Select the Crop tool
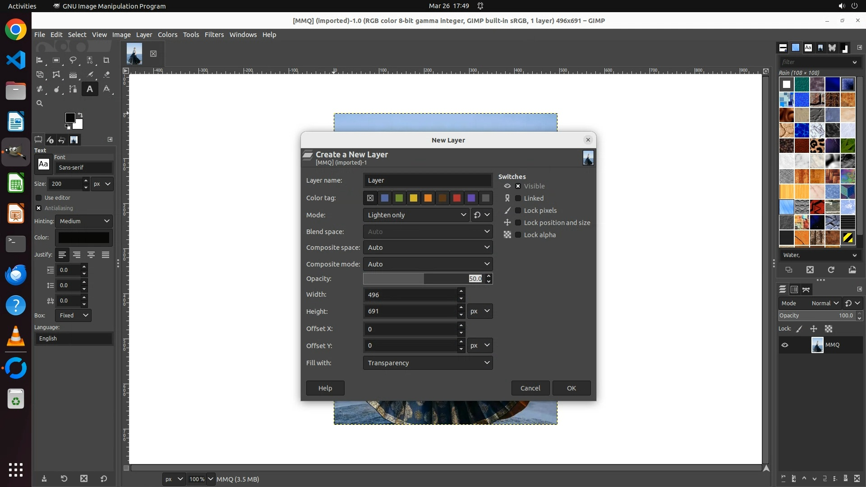The image size is (866, 487). [x=106, y=60]
